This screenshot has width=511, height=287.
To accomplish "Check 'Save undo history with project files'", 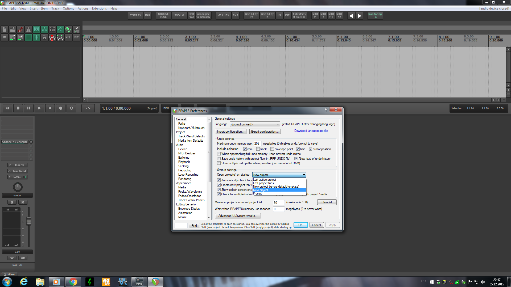I will click(219, 159).
